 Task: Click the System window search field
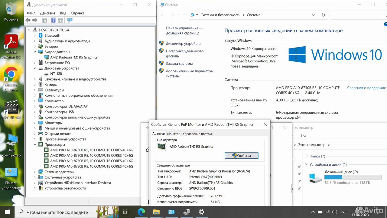coord(359,15)
